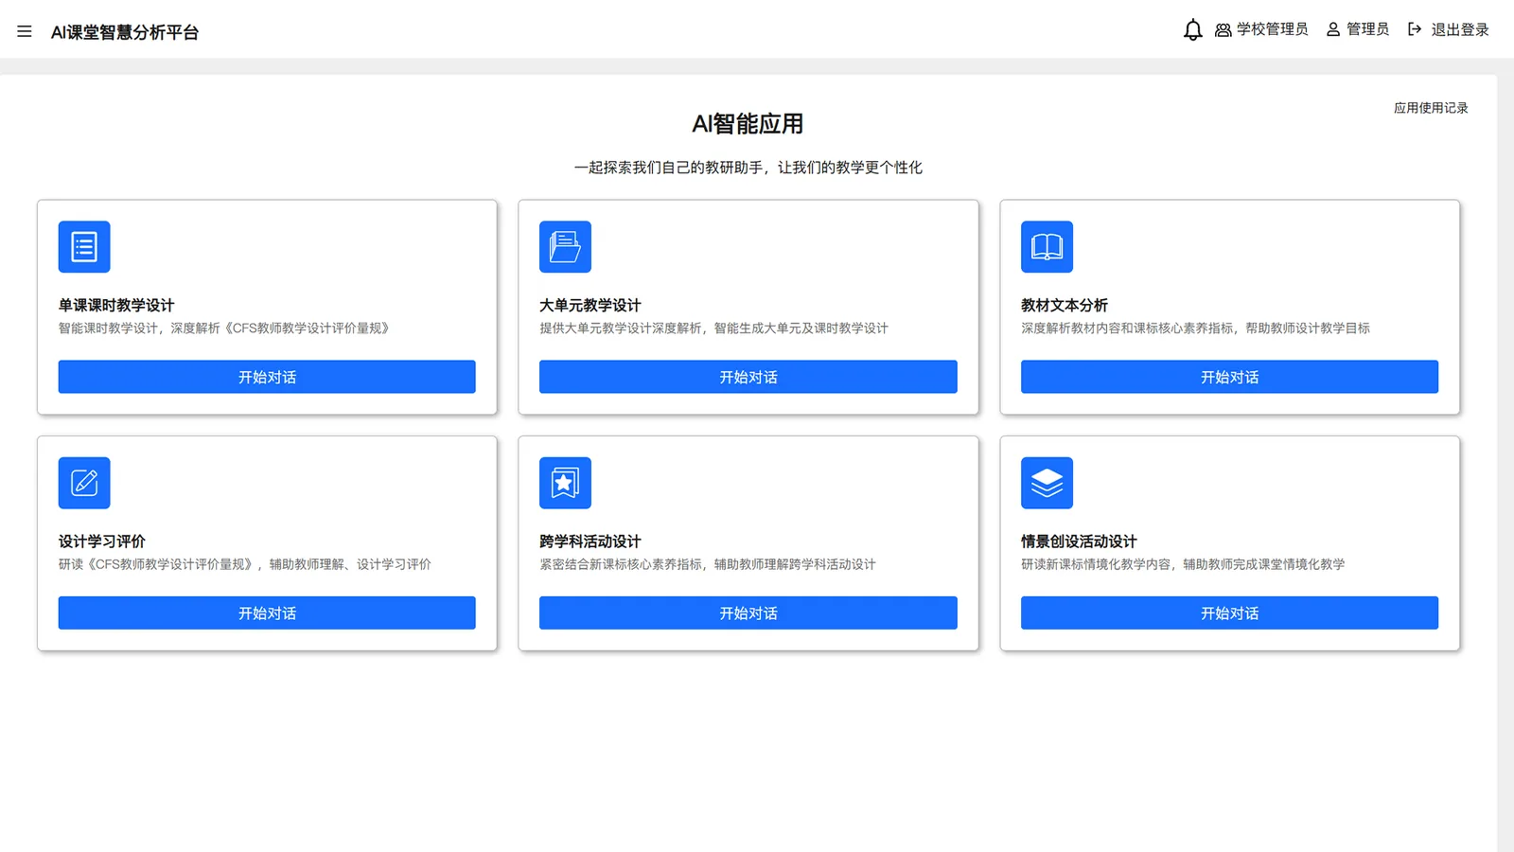Start chat for 教材文本分析
The width and height of the screenshot is (1514, 852).
point(1229,377)
